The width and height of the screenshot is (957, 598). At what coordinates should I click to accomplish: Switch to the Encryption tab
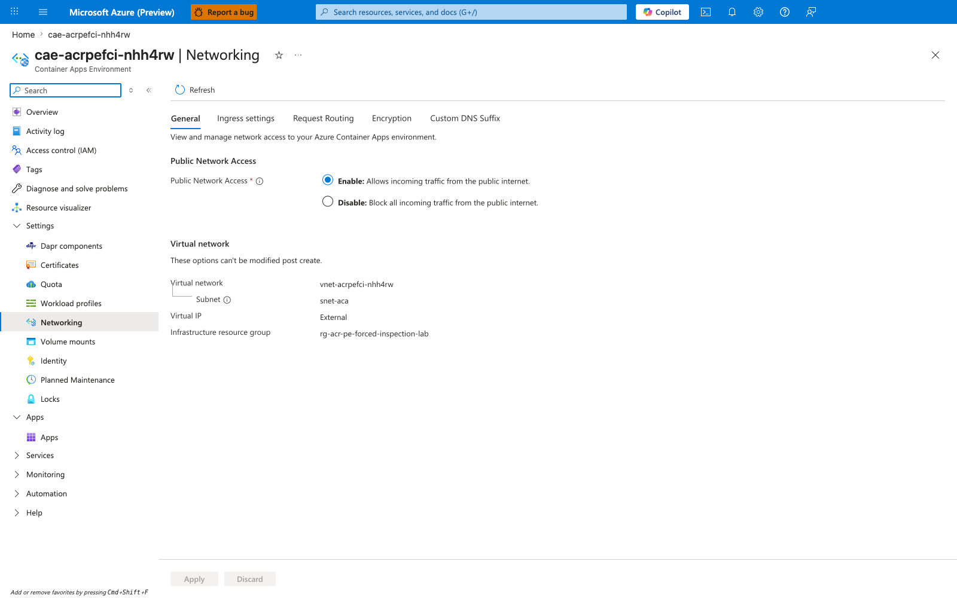click(392, 118)
